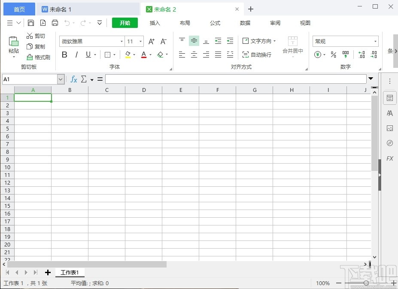398x289 pixels.
Task: Switch to the 插入 ribbon tab
Action: (x=155, y=23)
